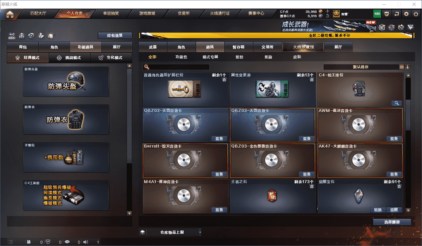Toggle list view icon beside sort dropdown
The image size is (422, 246).
tap(402, 67)
